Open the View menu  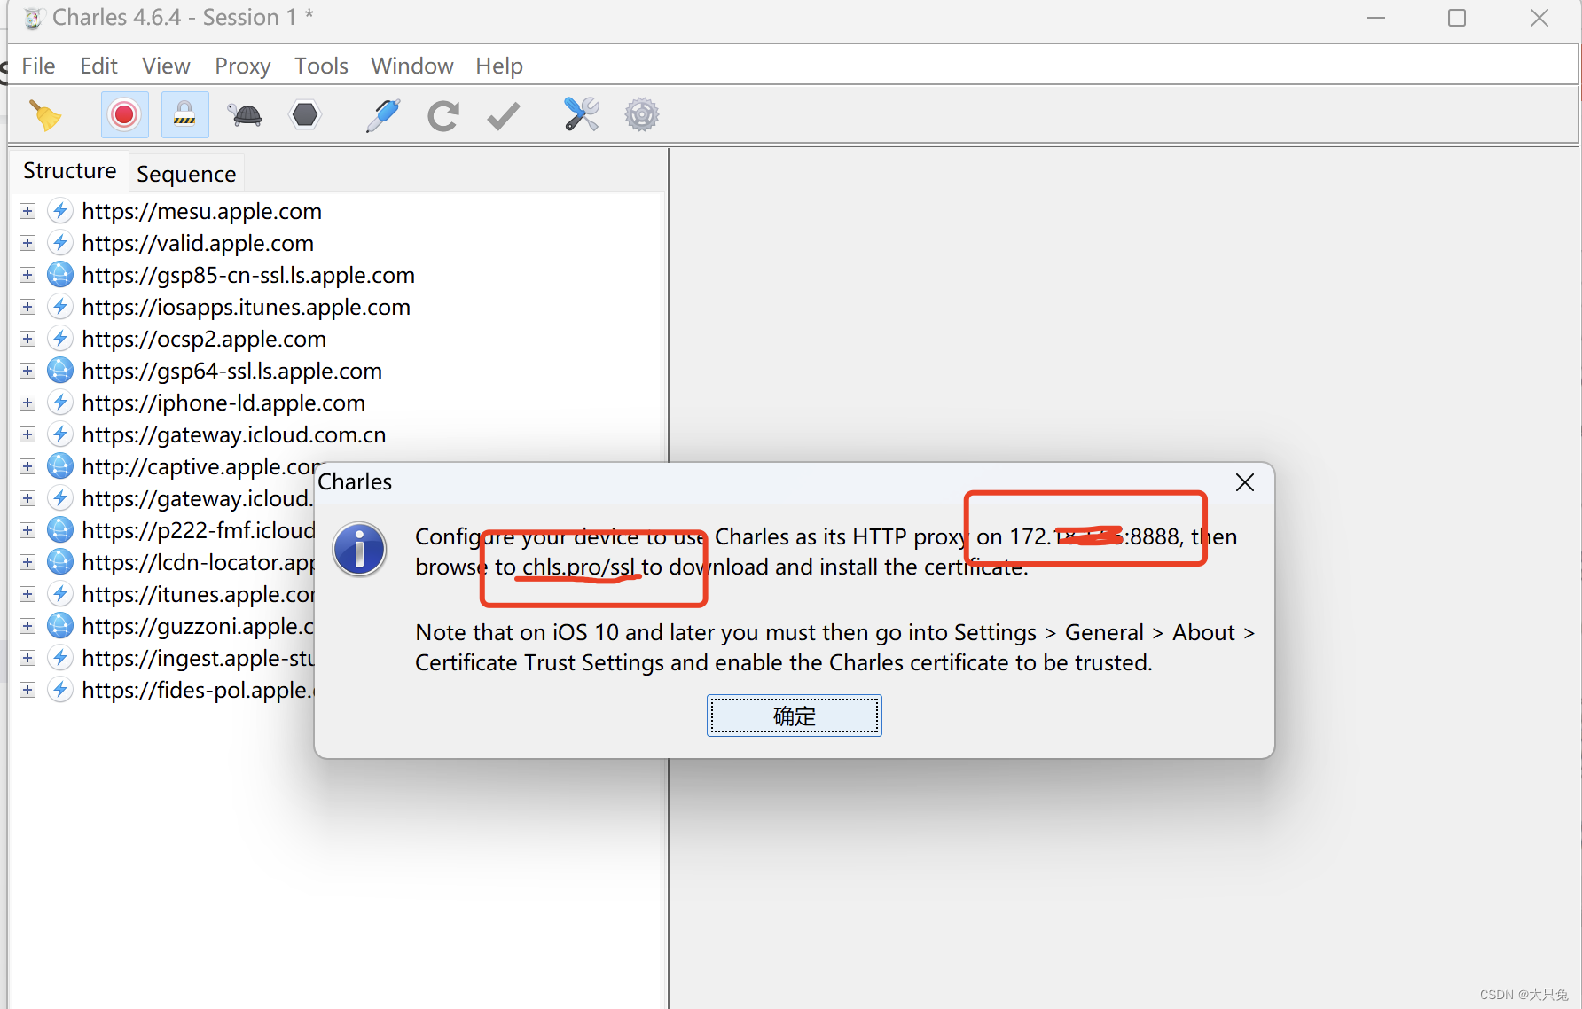point(166,66)
